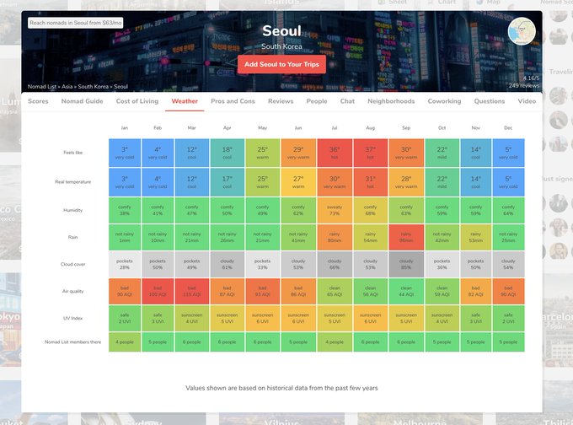The height and width of the screenshot is (425, 573).
Task: Click the historical data footnote text
Action: (x=281, y=389)
